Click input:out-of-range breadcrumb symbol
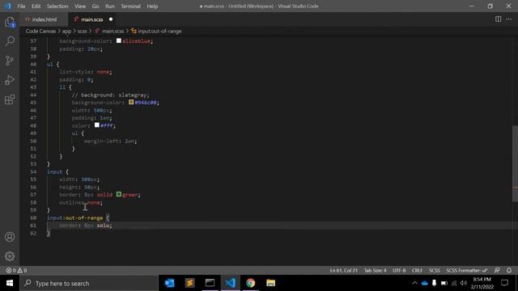 159,31
